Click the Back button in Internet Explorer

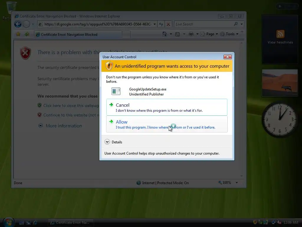(x=18, y=24)
